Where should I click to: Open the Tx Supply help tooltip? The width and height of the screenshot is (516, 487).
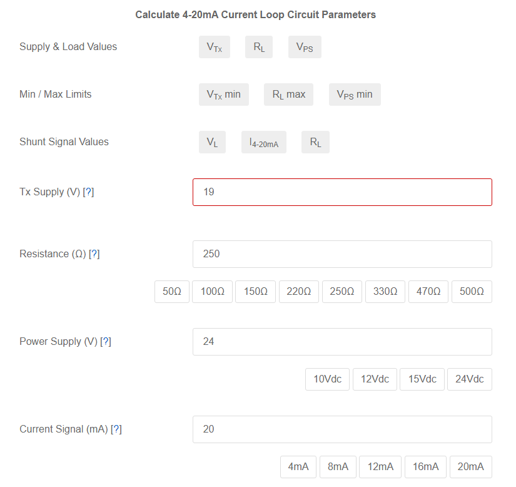tap(89, 192)
